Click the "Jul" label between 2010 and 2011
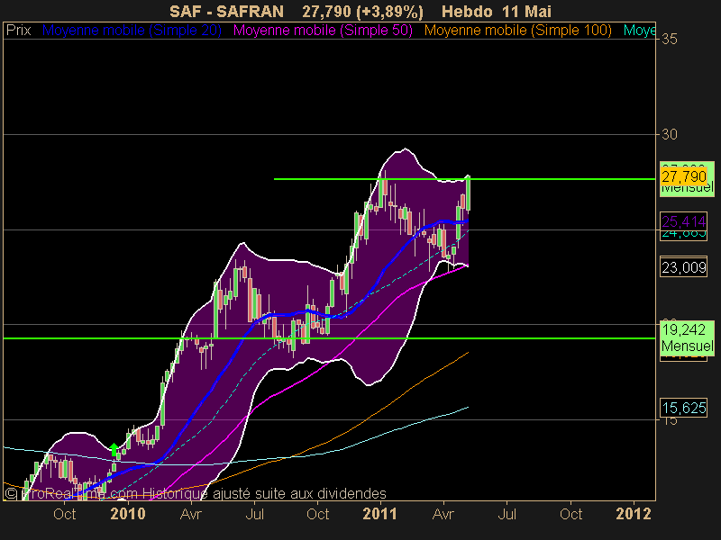 coord(255,514)
